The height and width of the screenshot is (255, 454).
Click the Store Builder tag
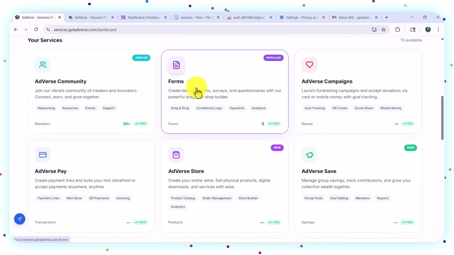tap(248, 198)
